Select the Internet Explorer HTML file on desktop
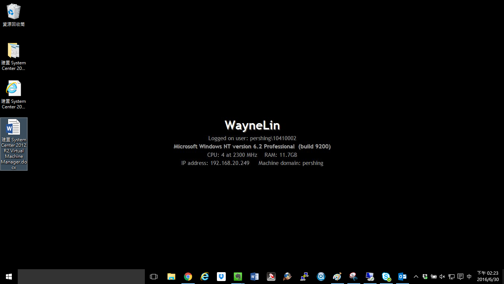The image size is (504, 284). click(13, 95)
